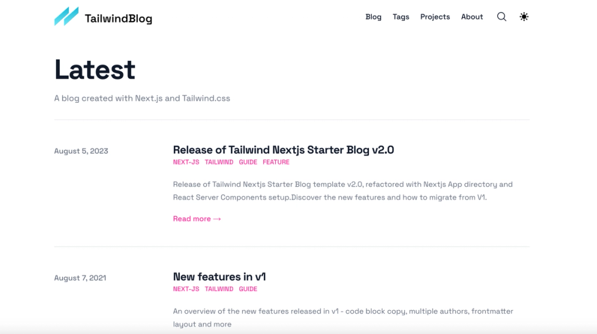Open the Projects nav link
Screen dimensions: 597x334
435,17
